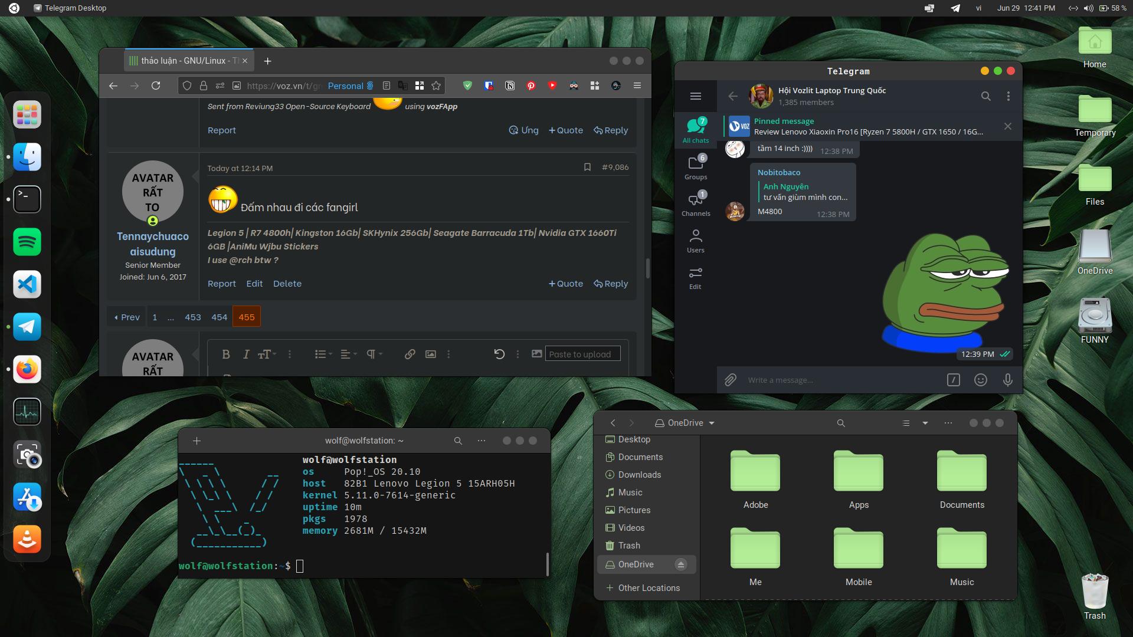Delete post #9,086
This screenshot has height=637, width=1133.
287,284
